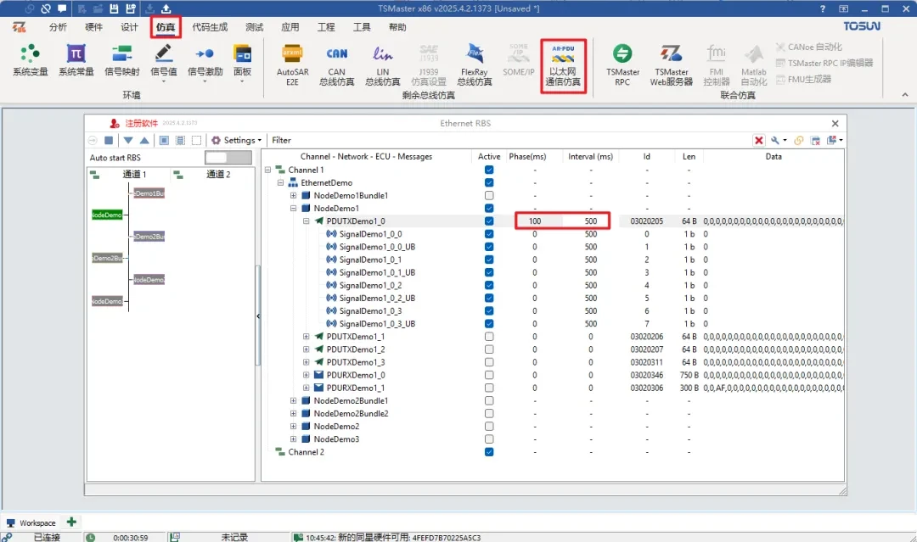Collapse the NodeDemo1 tree node

(x=294, y=209)
